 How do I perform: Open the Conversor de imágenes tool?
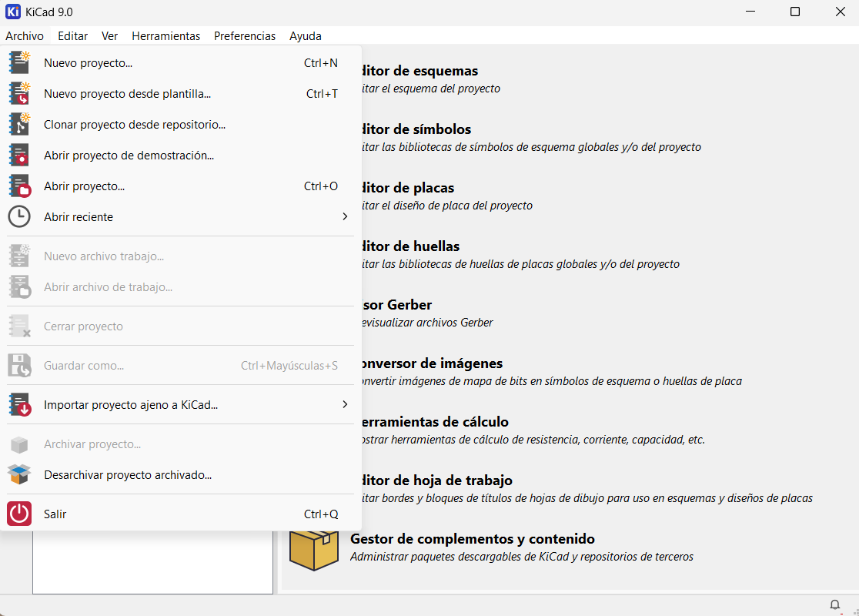click(431, 363)
